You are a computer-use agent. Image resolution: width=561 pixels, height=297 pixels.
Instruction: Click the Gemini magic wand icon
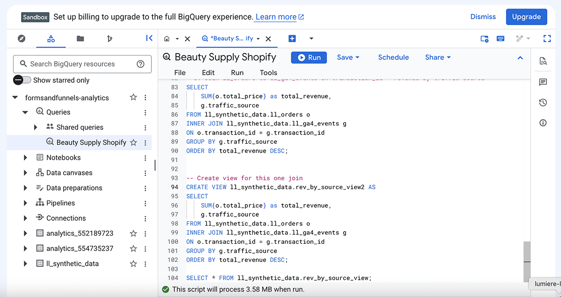coord(519,38)
